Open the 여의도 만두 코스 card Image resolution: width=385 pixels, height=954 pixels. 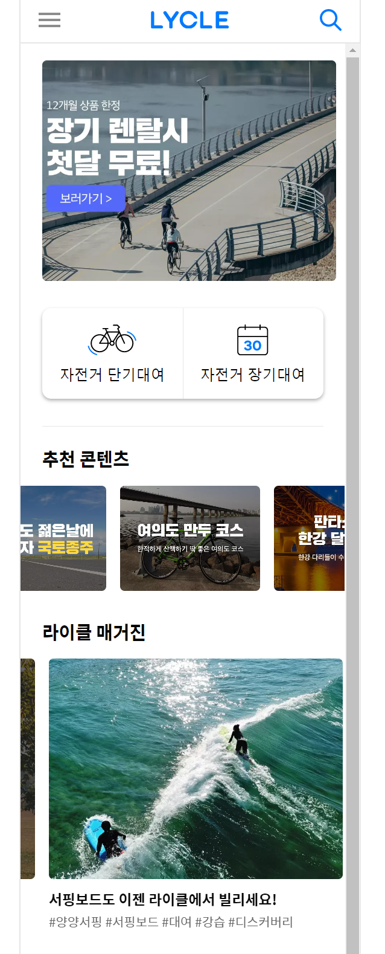point(190,538)
